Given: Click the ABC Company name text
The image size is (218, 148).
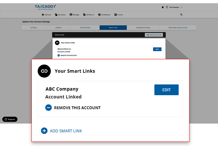Looking at the screenshot, I should pos(62,89).
